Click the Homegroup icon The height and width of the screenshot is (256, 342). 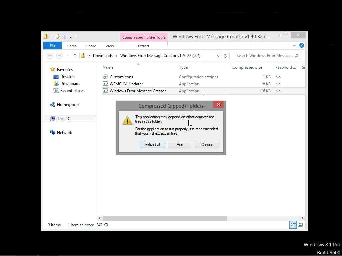pos(52,104)
